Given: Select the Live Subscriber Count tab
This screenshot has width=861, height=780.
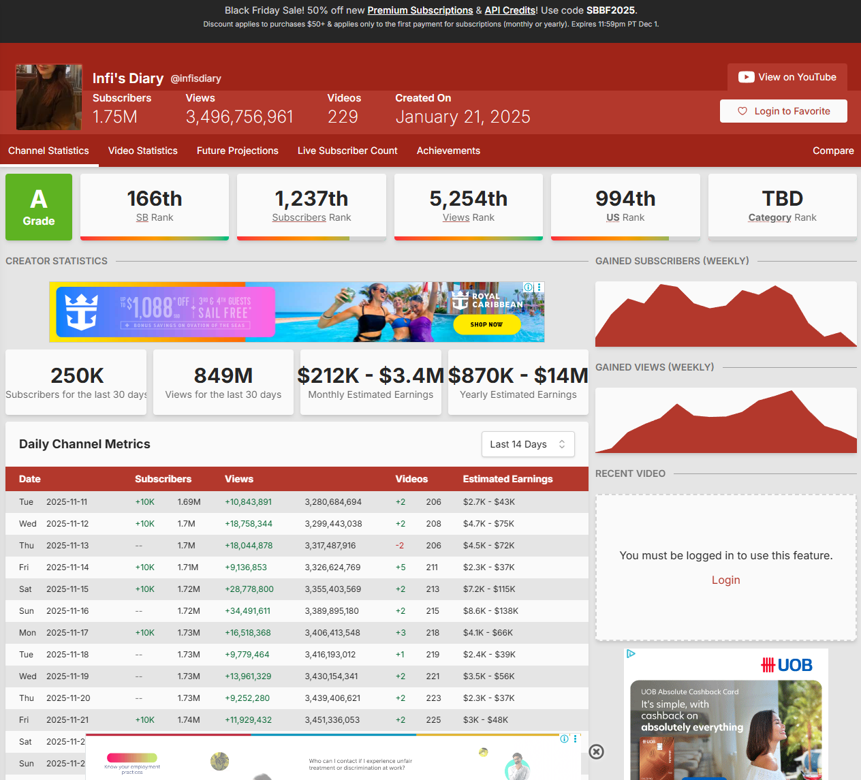Looking at the screenshot, I should point(347,151).
